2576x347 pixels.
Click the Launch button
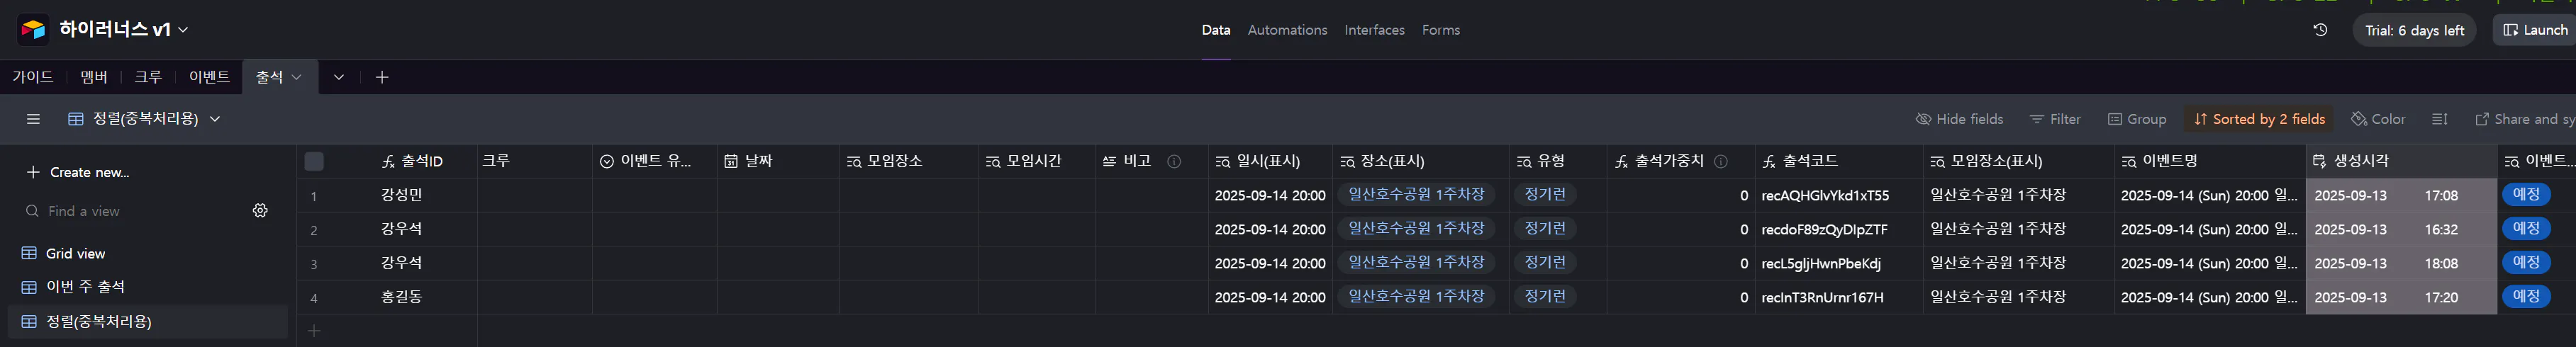point(2534,30)
